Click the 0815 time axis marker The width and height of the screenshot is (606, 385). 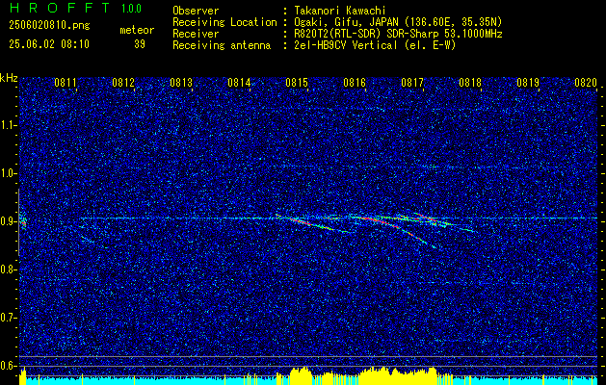pyautogui.click(x=297, y=82)
